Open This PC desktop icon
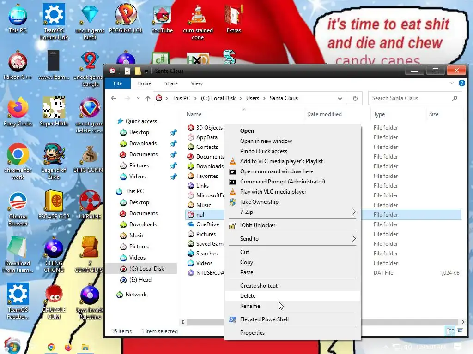The width and height of the screenshot is (473, 354). click(x=18, y=18)
